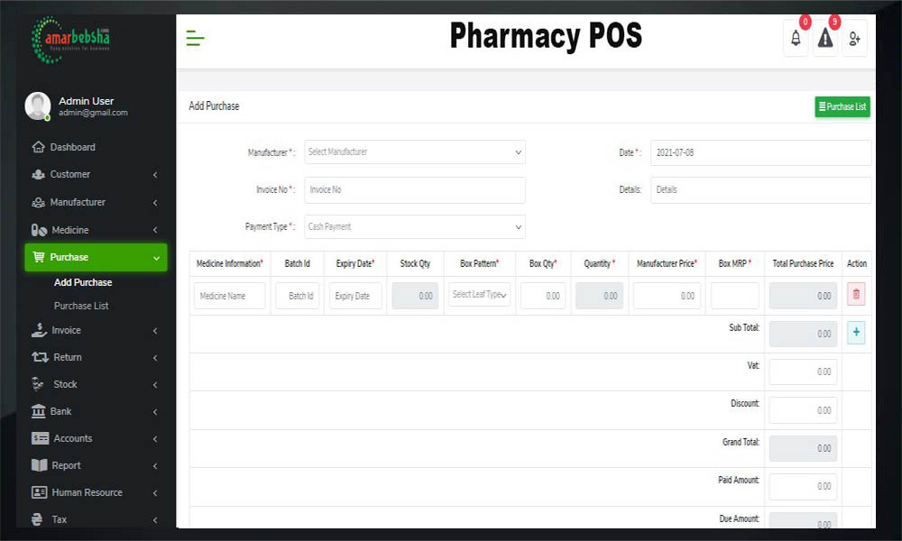Click the Stock icon in sidebar
902x541 pixels.
38,384
